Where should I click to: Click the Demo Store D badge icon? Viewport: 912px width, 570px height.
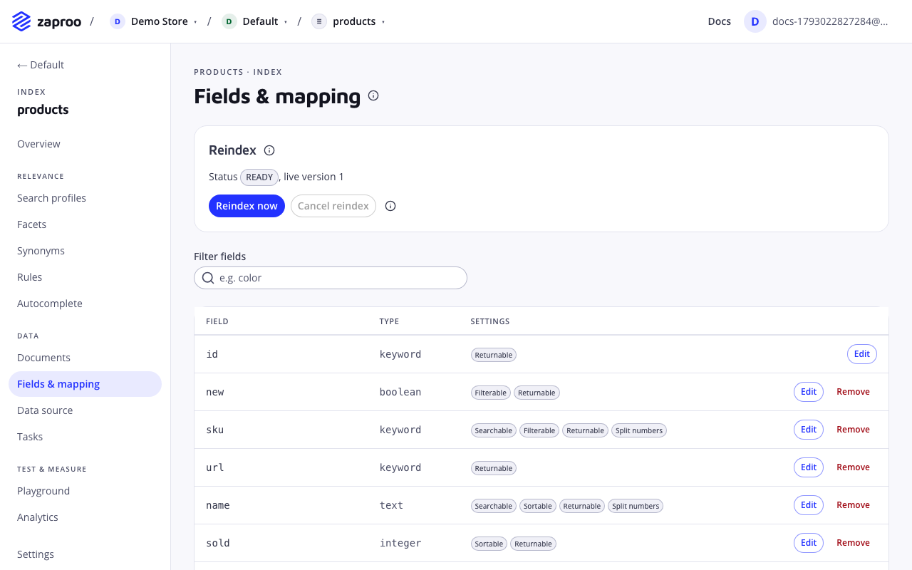[x=118, y=21]
